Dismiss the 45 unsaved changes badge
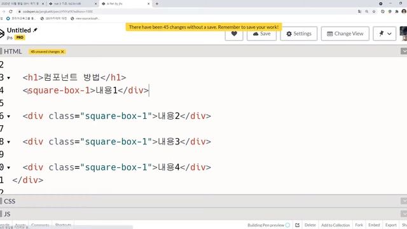The height and width of the screenshot is (229, 407). point(62,52)
